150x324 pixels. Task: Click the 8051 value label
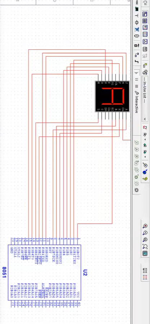pos(4,272)
